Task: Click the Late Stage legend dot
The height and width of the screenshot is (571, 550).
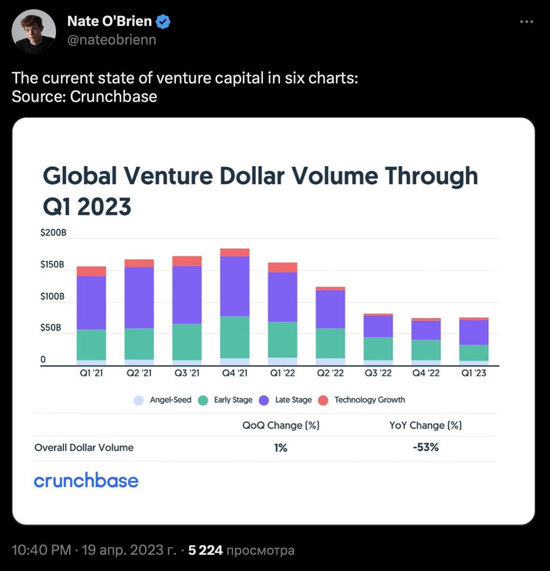Action: [x=264, y=400]
